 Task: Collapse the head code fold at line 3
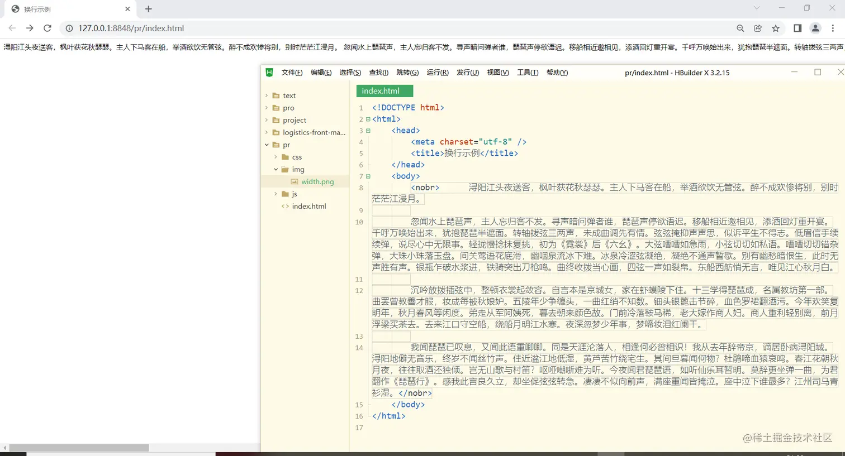point(368,130)
